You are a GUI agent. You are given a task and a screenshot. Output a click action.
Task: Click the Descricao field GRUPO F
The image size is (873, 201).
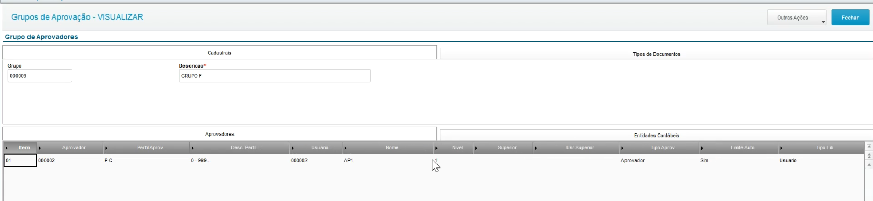274,76
